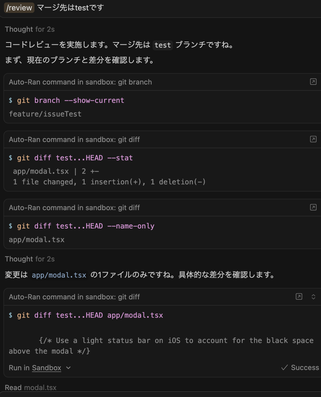Open the git branch command in terminal
321x397 pixels.
coord(313,82)
